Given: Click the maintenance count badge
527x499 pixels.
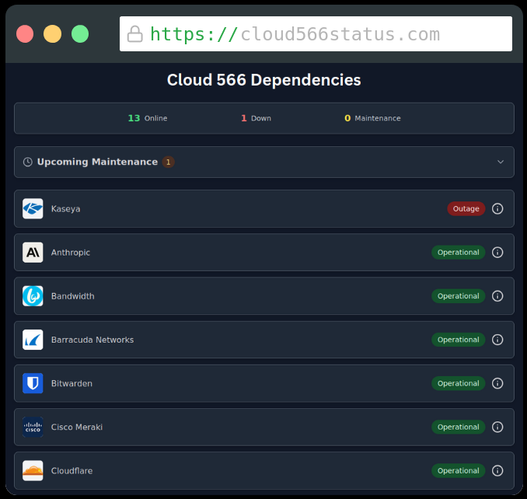Looking at the screenshot, I should [168, 162].
